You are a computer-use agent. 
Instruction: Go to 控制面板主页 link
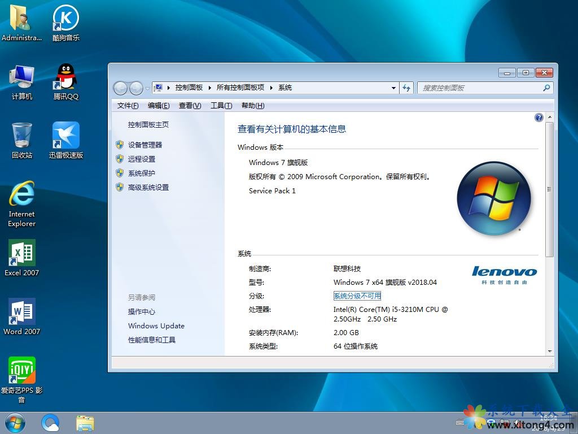point(148,125)
